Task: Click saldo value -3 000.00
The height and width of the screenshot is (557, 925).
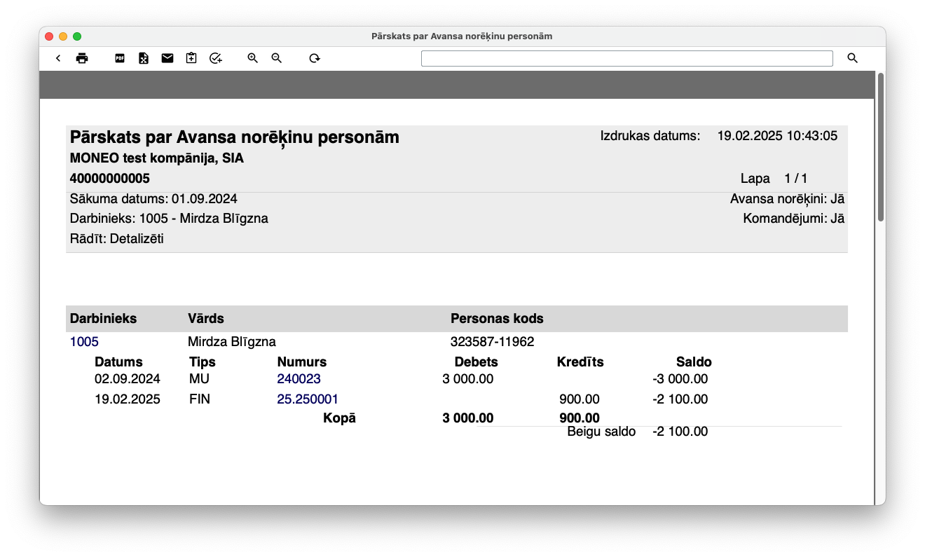Action: [680, 379]
